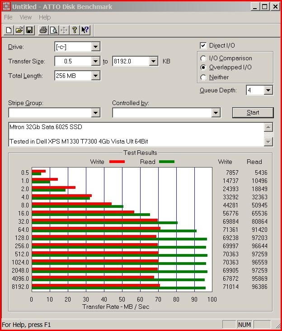Expand the Transfer Size maximum dropdown 8192.0
The width and height of the screenshot is (282, 331).
(154, 61)
